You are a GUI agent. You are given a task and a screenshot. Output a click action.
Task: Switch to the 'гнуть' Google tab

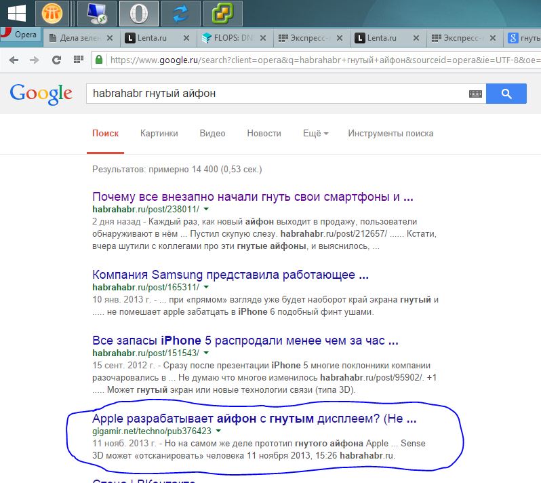523,38
